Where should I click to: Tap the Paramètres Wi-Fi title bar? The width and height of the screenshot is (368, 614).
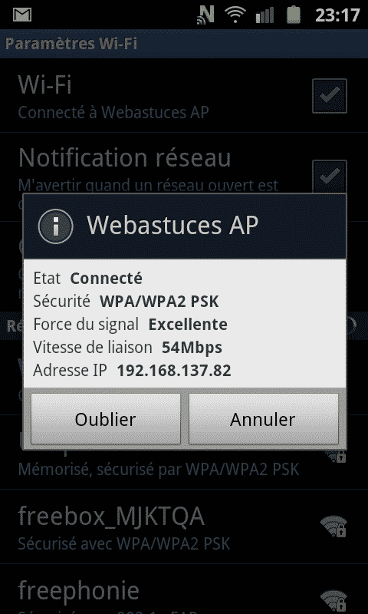click(x=184, y=44)
